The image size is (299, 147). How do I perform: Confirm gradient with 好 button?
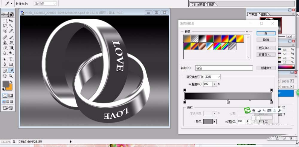[266, 33]
